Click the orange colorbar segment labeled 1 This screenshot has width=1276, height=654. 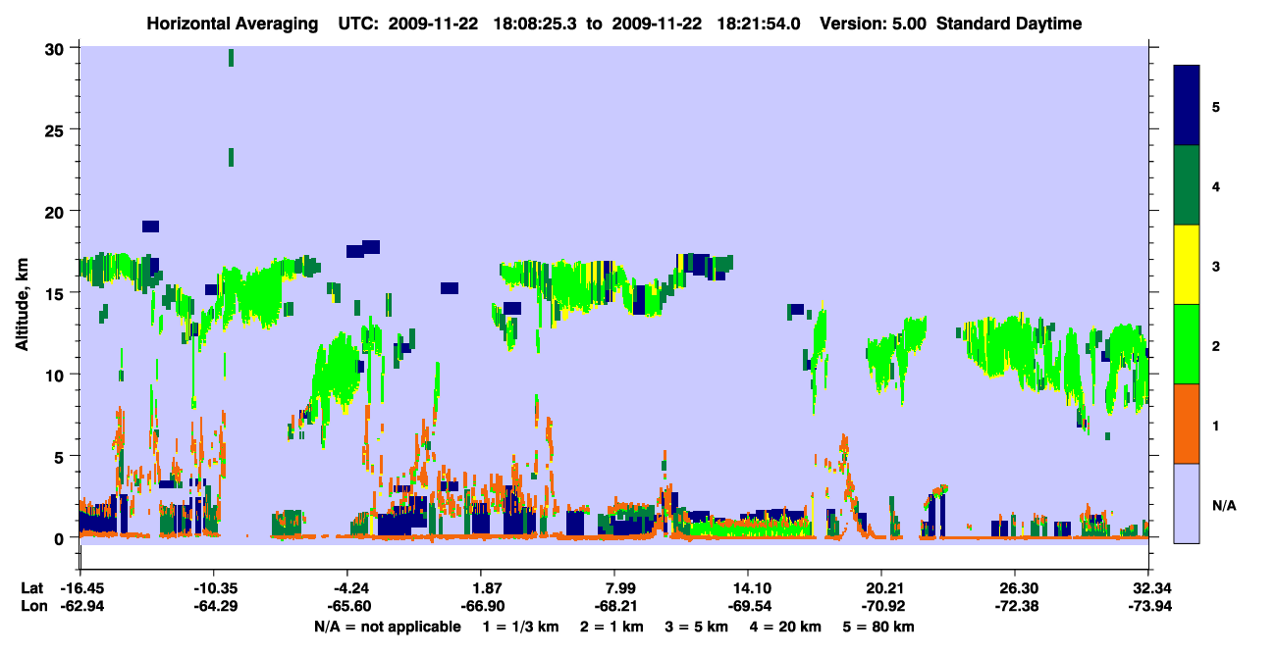1187,424
